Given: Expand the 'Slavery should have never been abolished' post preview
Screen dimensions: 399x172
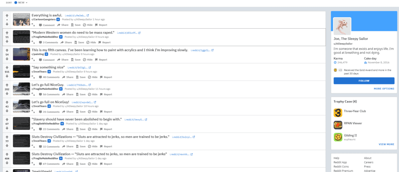Looking at the screenshot, I should (34, 129).
